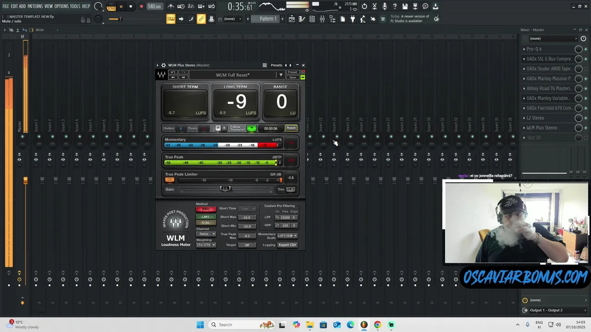591x332 pixels.
Task: Open the Momentary Scale LUFS 18dB dropdown
Action: pos(287,236)
